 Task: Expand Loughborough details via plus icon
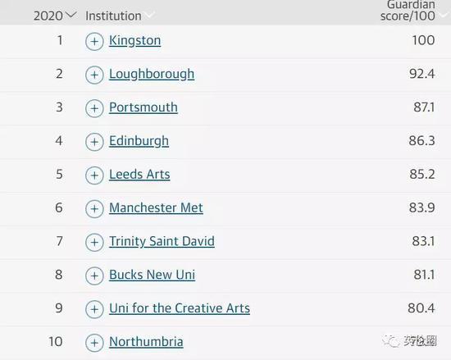click(x=94, y=75)
